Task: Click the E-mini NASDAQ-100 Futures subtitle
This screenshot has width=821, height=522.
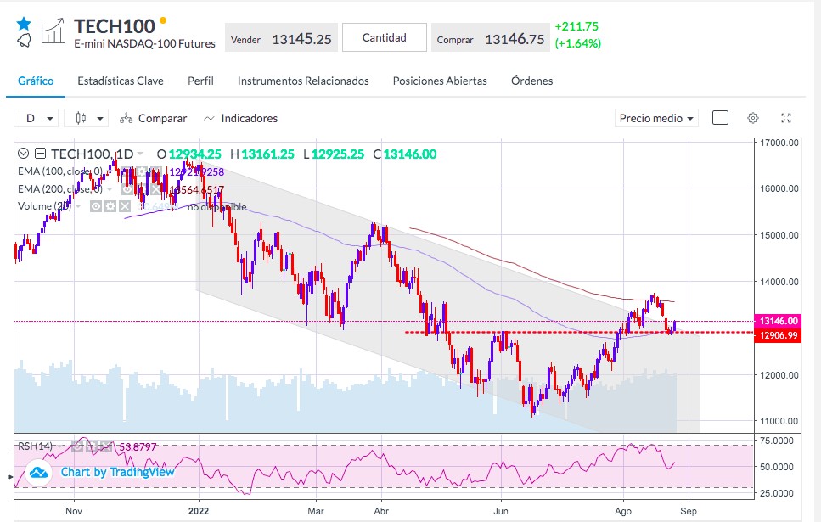Action: coord(144,44)
